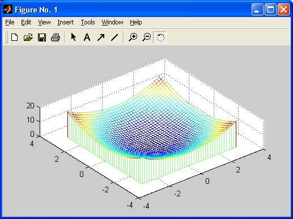Open the Edit menu
Screen dimensions: 293x219
coord(26,22)
